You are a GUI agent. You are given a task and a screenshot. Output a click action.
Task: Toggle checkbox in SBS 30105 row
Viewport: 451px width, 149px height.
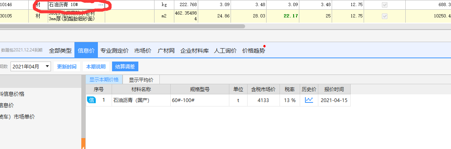tap(385, 16)
